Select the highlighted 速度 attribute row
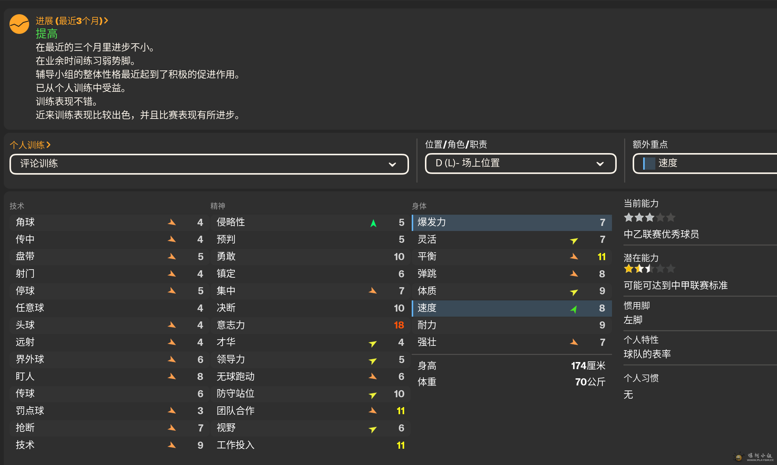Screen dimensions: 777x465 click(x=512, y=308)
